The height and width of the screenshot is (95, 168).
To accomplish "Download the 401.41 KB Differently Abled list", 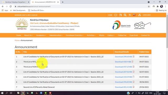I will pos(124,87).
